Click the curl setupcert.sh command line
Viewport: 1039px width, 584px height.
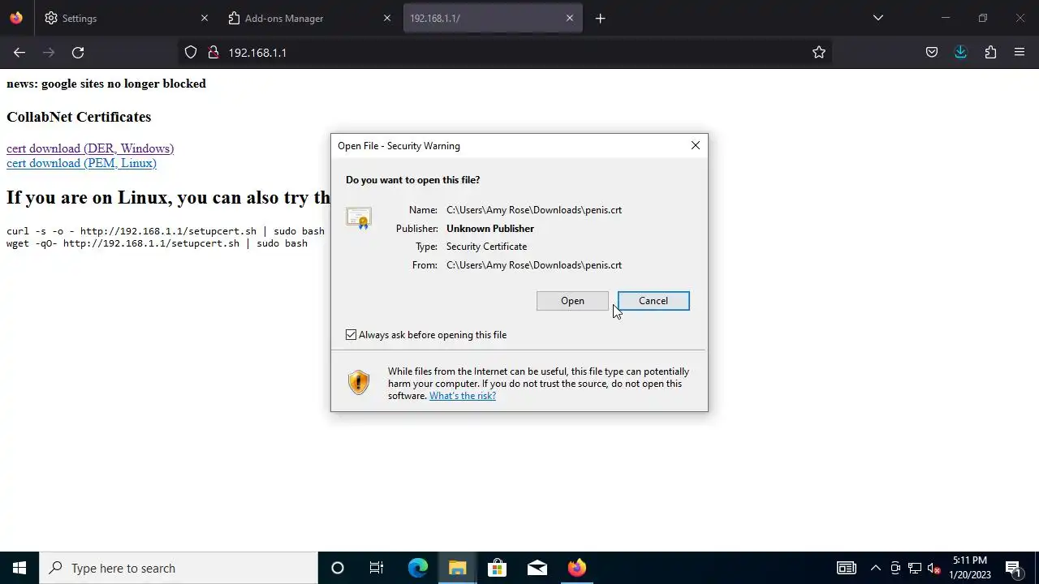click(x=166, y=231)
